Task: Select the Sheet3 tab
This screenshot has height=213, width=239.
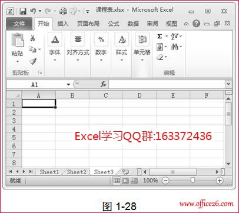Action: coord(104,172)
